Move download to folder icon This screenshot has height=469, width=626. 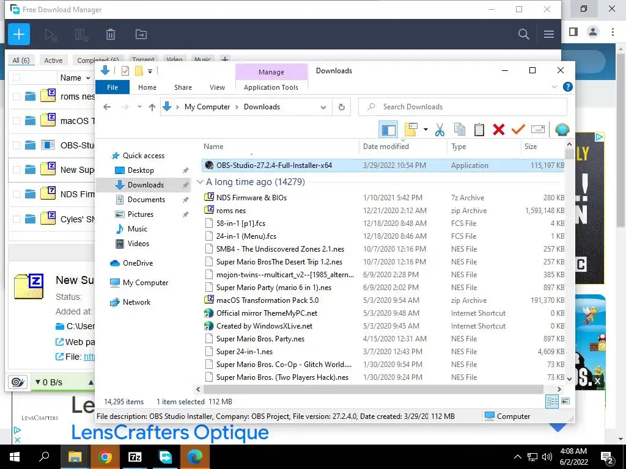tap(141, 35)
